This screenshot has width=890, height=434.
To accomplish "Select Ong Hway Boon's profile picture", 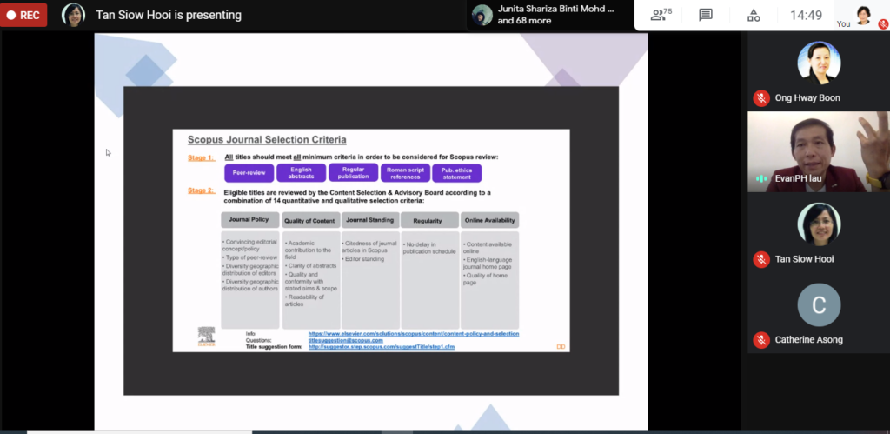I will click(819, 63).
